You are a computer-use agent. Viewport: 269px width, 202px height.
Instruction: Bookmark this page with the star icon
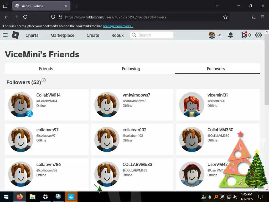(225, 17)
